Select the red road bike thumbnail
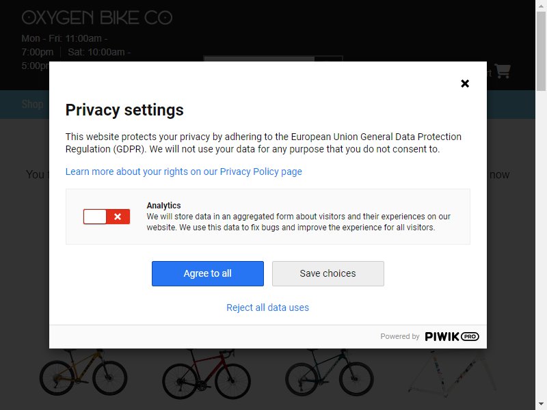The image size is (547, 410). pyautogui.click(x=206, y=374)
